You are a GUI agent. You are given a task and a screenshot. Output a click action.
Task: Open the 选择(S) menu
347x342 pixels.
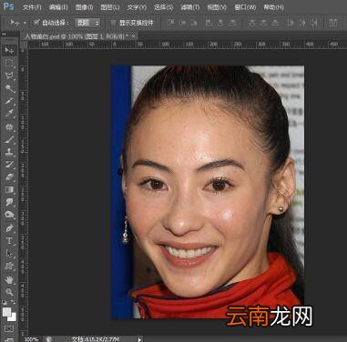[163, 7]
